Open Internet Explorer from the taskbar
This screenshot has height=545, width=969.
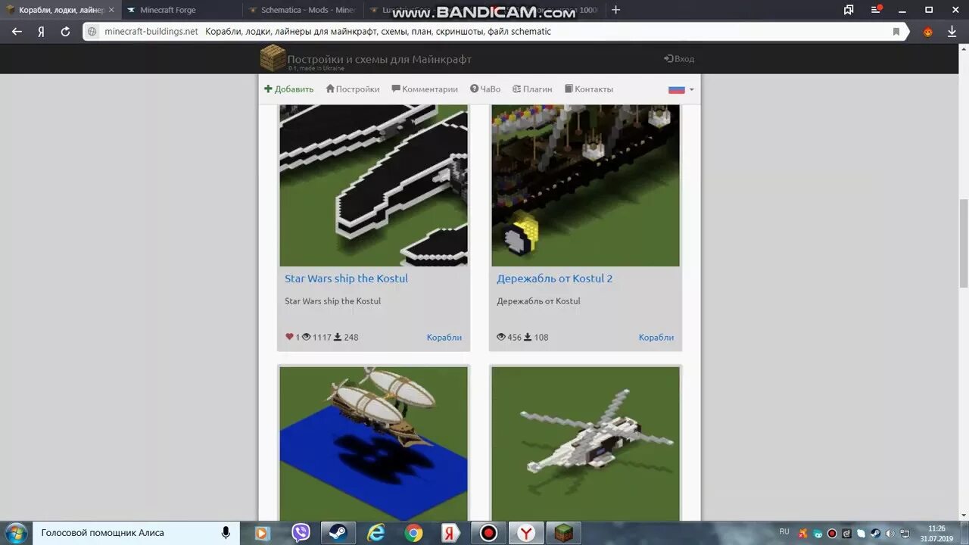(x=375, y=533)
